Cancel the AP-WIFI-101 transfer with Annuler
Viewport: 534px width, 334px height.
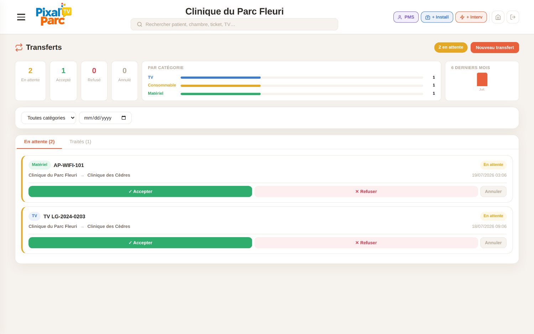point(493,192)
